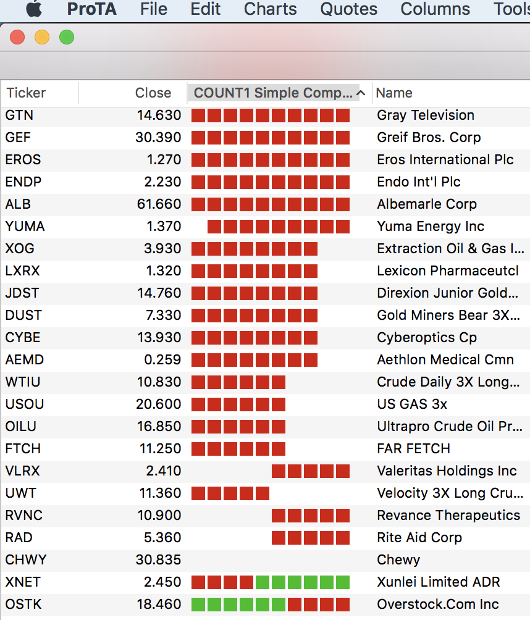
Task: Select the DUST ticker
Action: (23, 315)
